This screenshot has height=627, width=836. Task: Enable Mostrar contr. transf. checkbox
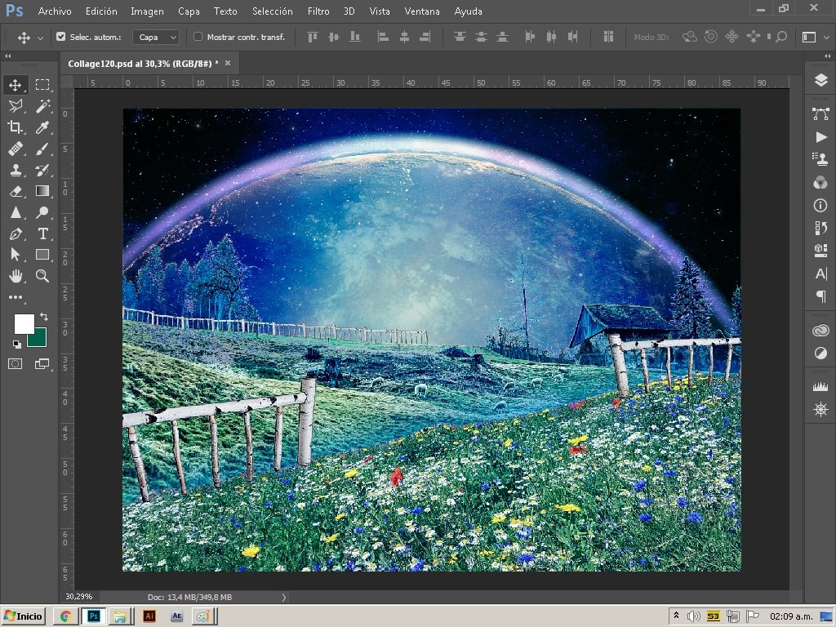tap(198, 37)
